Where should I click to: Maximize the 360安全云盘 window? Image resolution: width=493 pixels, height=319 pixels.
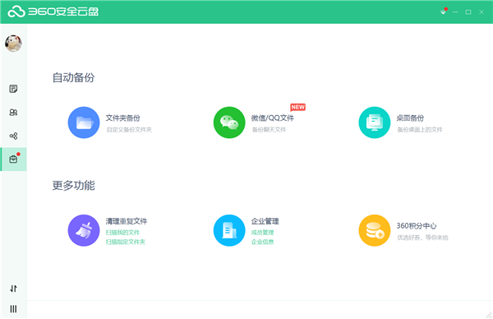tap(468, 12)
